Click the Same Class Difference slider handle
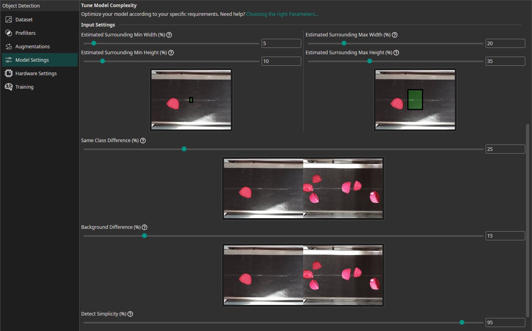This screenshot has width=532, height=331. 184,149
